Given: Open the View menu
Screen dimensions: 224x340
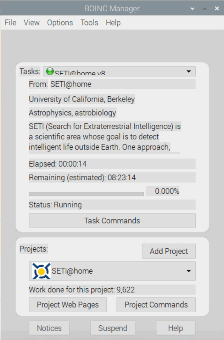Looking at the screenshot, I should coord(31,22).
